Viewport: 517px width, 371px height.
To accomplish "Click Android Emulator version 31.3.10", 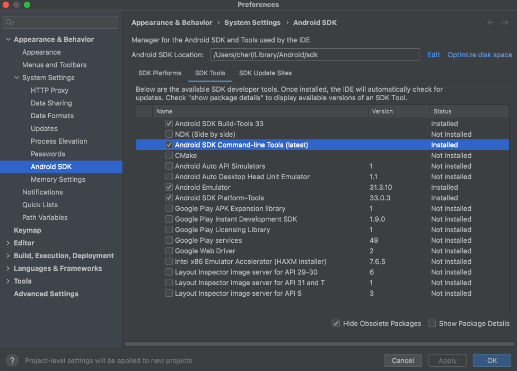I will point(381,187).
